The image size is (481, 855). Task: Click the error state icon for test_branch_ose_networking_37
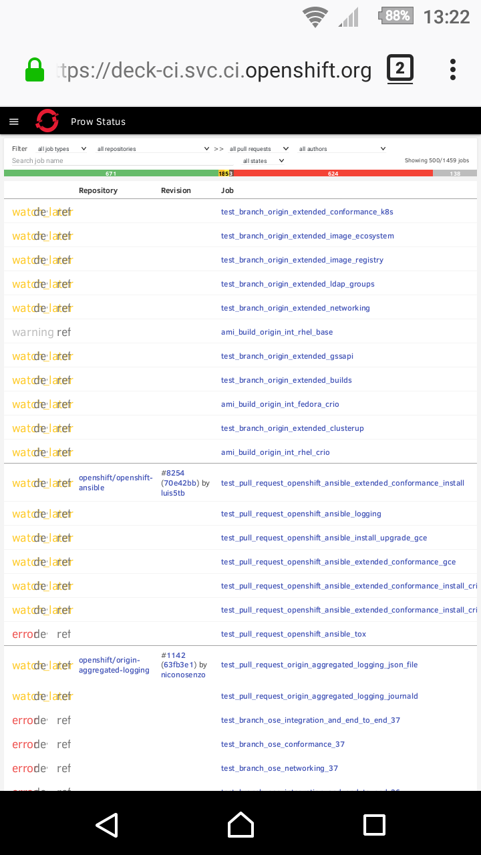coord(22,768)
